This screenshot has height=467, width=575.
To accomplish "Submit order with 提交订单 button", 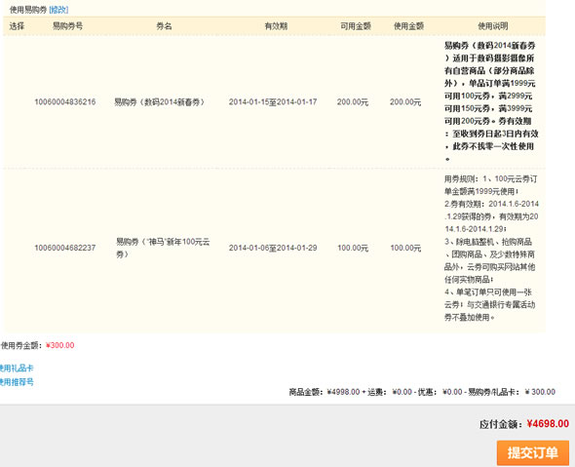I will [533, 452].
